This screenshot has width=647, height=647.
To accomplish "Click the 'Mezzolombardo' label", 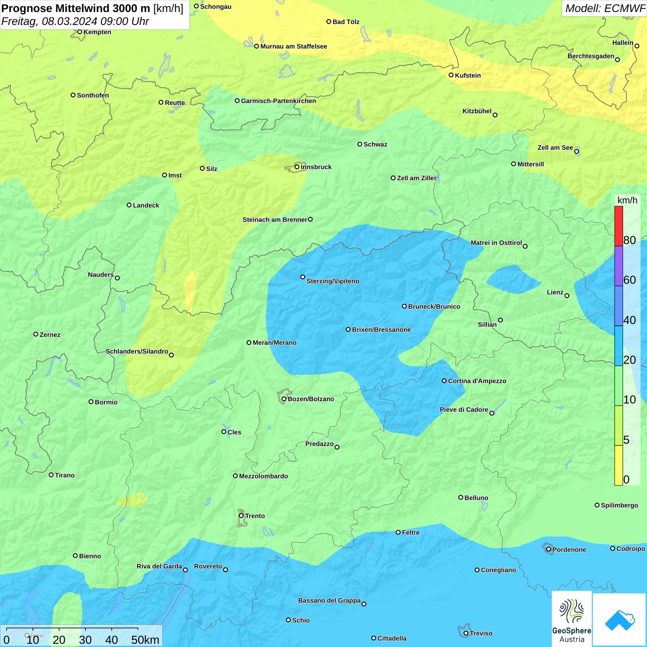I will point(263,476).
